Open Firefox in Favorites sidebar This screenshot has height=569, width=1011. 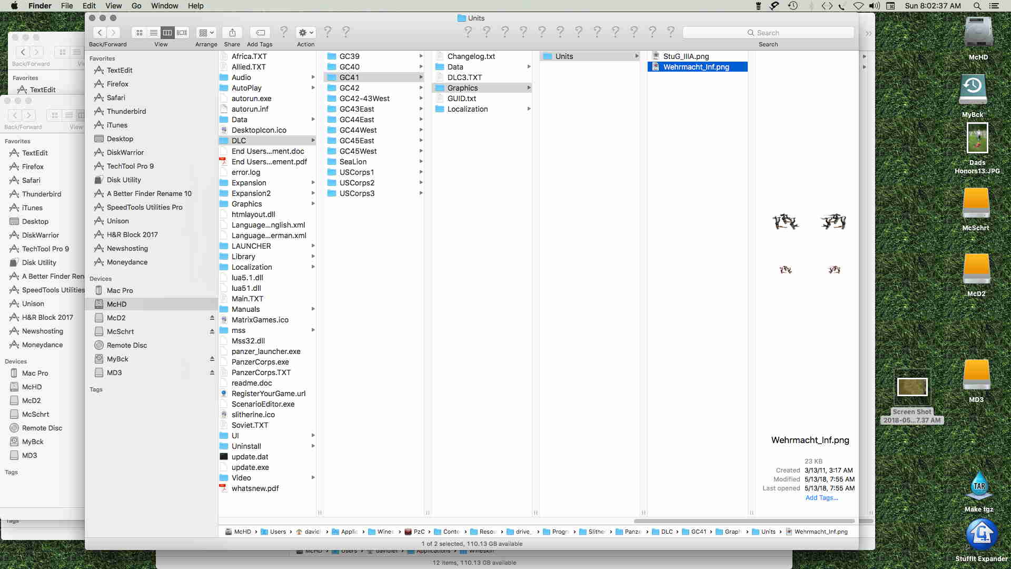pyautogui.click(x=117, y=84)
